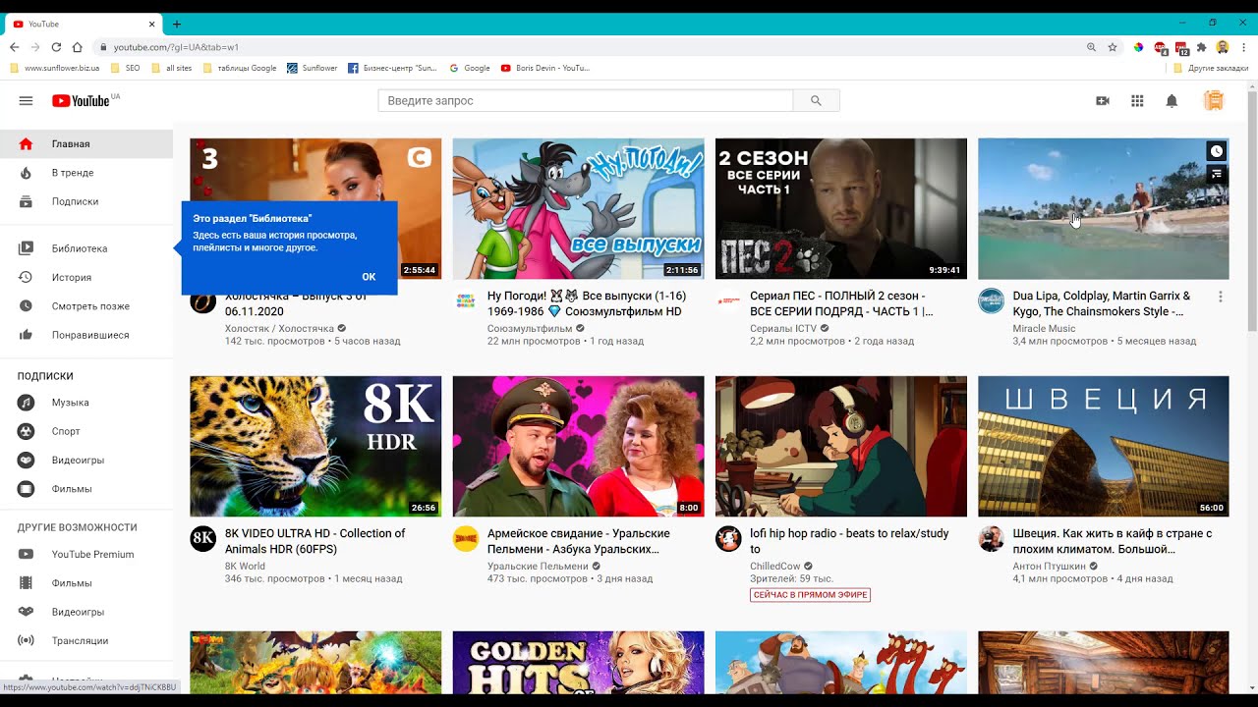Open Спорт subscription

(86, 431)
